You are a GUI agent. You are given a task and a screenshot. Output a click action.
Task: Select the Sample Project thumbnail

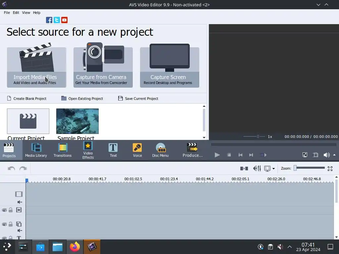click(77, 121)
